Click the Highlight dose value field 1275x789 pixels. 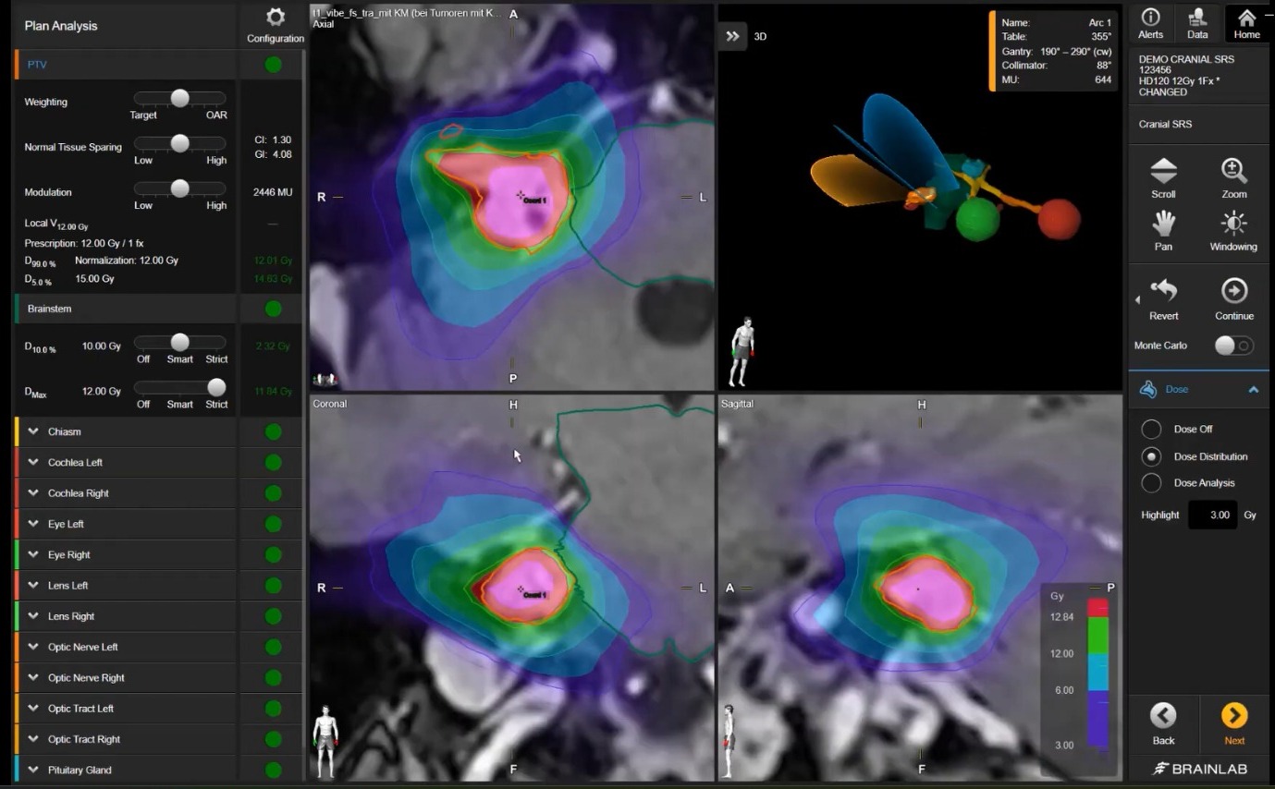(x=1212, y=515)
